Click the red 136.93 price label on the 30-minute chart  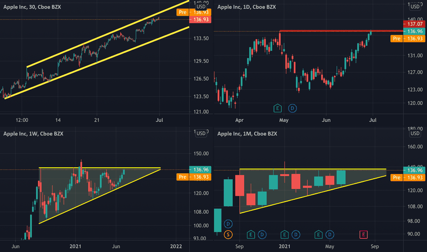[200, 20]
